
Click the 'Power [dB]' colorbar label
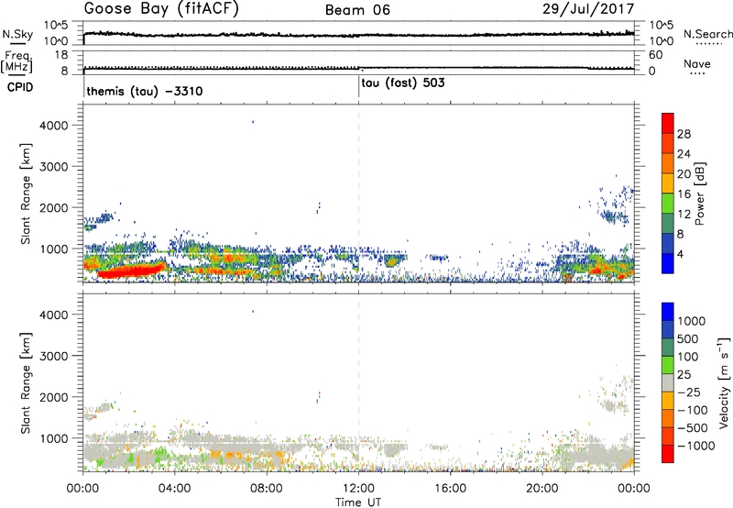(x=700, y=193)
